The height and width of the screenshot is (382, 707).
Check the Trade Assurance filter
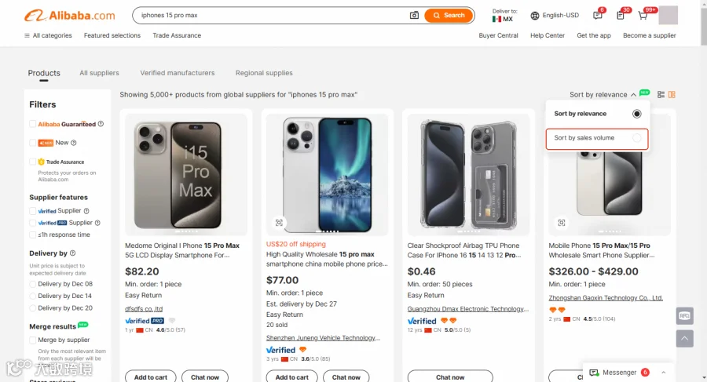[32, 162]
